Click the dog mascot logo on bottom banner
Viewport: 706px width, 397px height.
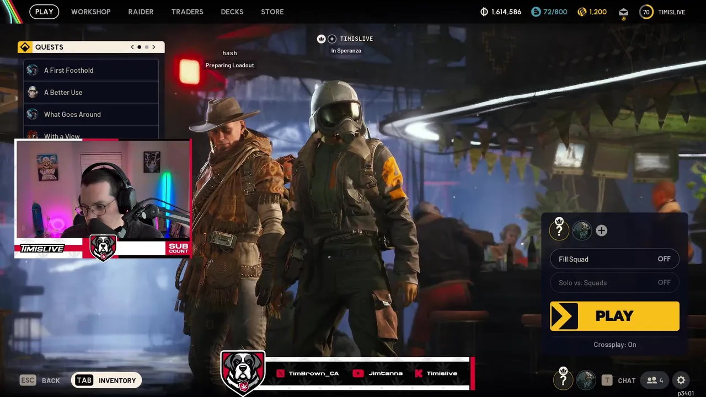tap(243, 372)
